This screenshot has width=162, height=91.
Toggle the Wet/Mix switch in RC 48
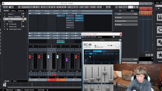pyautogui.click(x=111, y=45)
